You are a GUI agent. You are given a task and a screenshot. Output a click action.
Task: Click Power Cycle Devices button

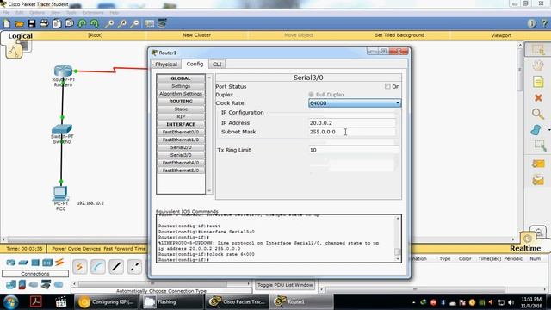coord(77,249)
